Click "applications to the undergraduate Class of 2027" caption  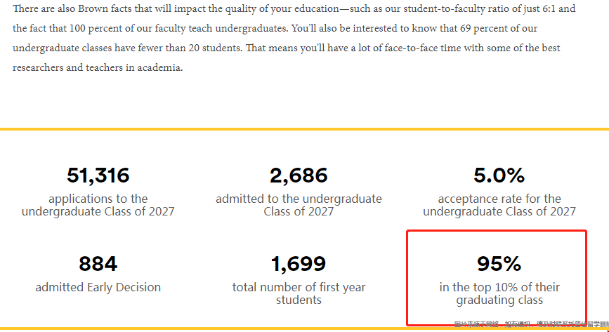tap(98, 205)
